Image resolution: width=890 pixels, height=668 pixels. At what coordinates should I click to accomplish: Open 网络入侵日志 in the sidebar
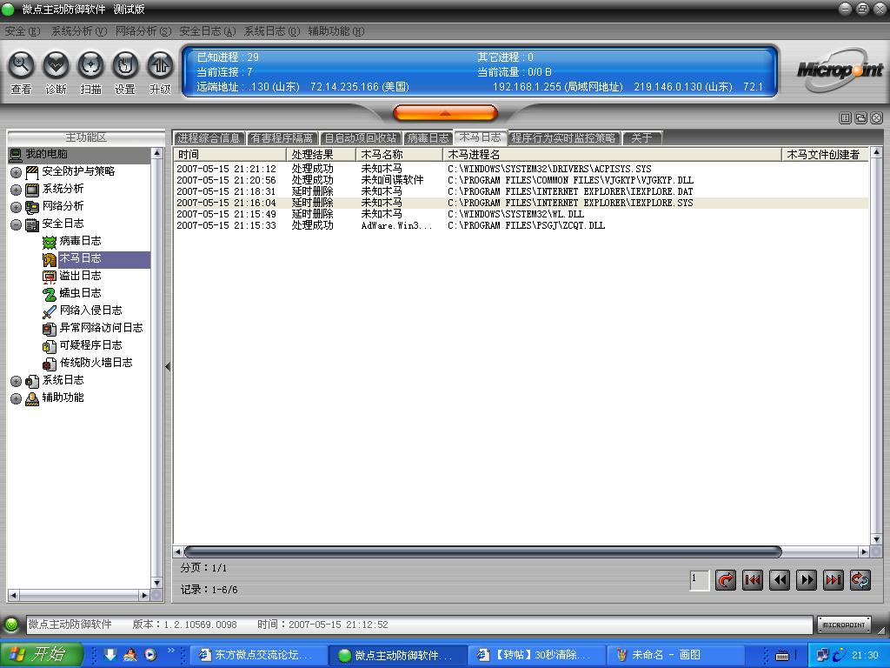(x=90, y=311)
